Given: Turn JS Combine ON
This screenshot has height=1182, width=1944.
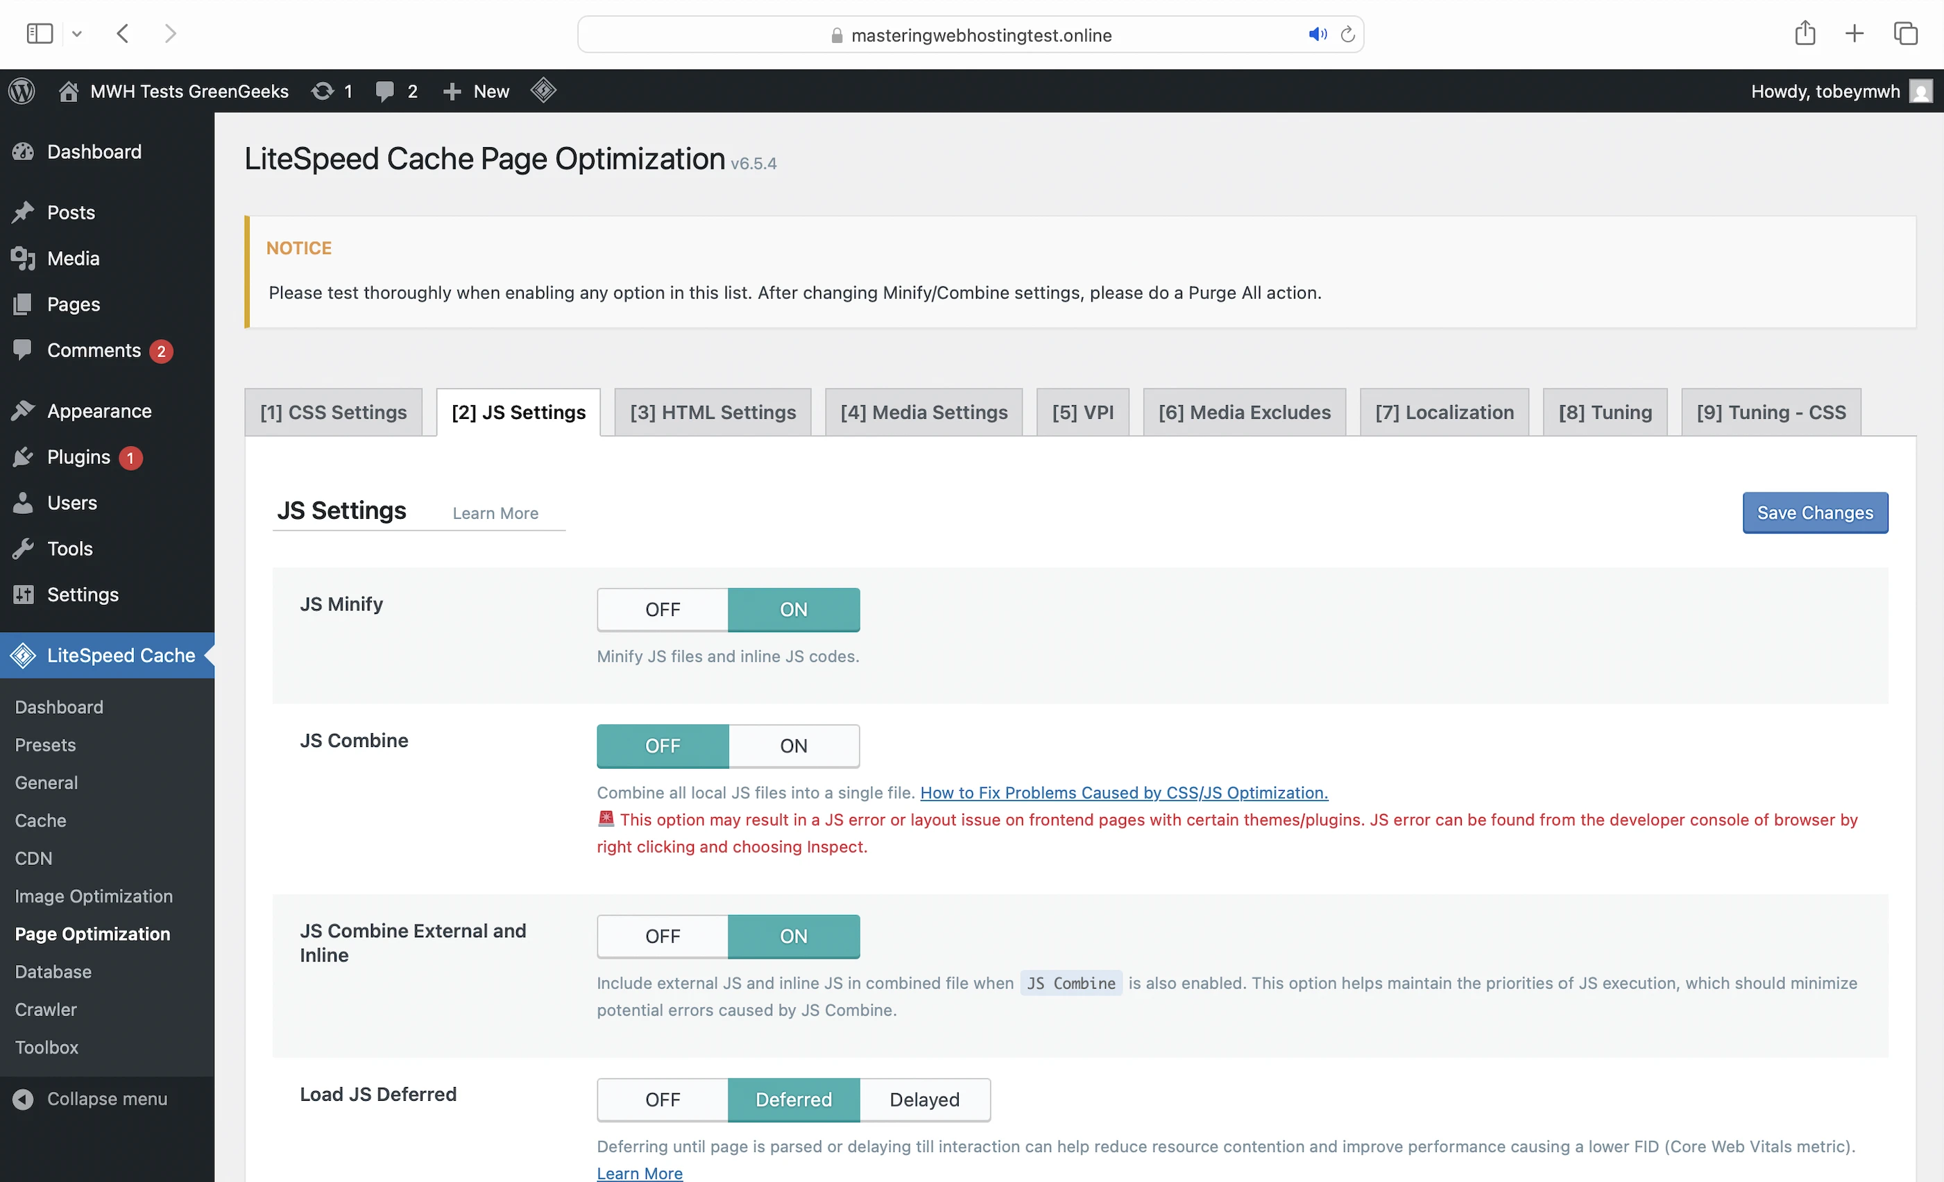Looking at the screenshot, I should pos(793,746).
